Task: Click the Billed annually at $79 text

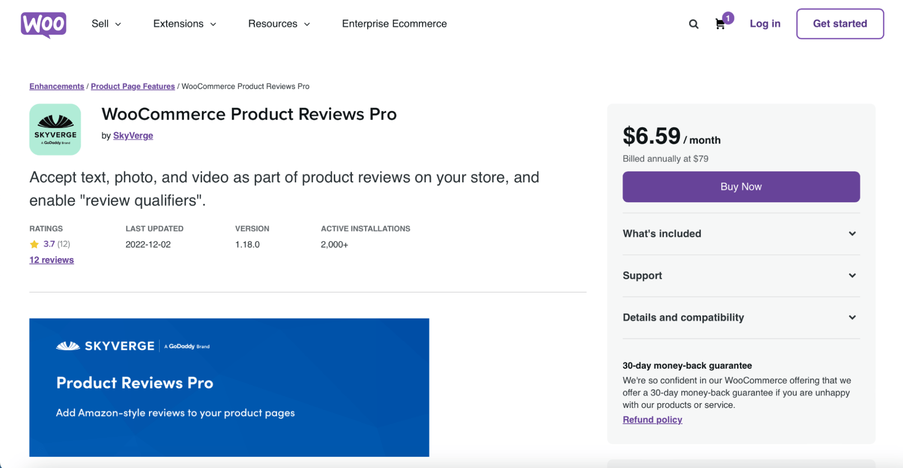Action: tap(665, 159)
